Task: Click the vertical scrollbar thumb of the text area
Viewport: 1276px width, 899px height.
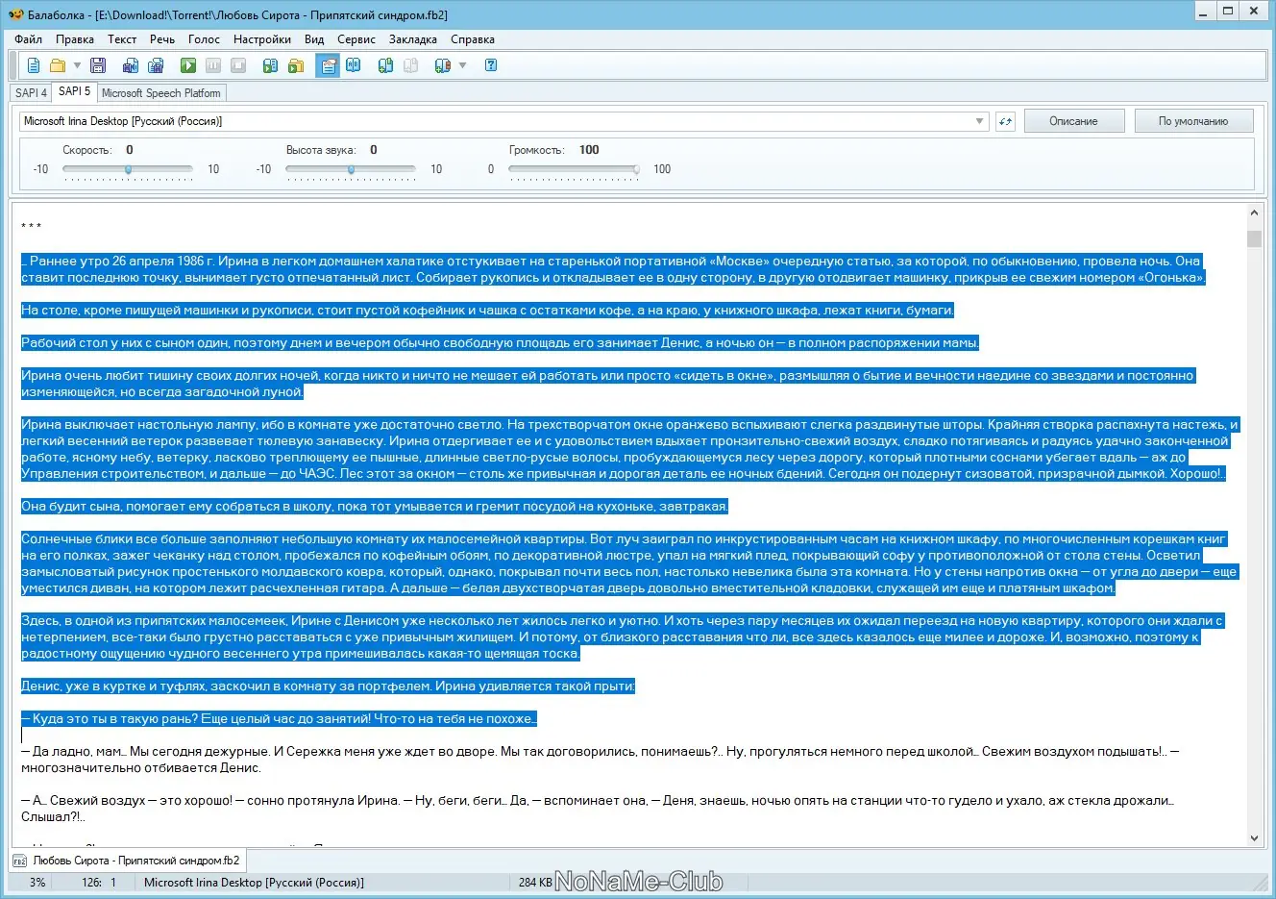Action: (x=1254, y=238)
